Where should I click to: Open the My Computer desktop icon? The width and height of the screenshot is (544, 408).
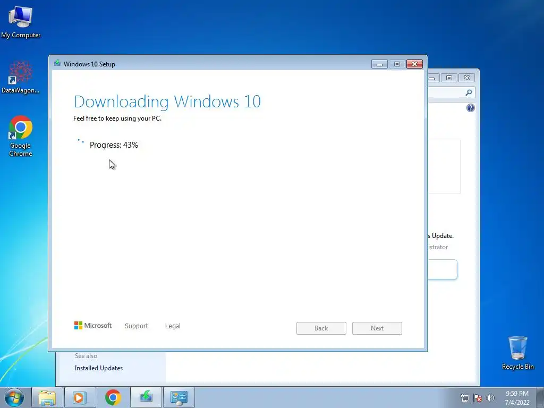(21, 22)
